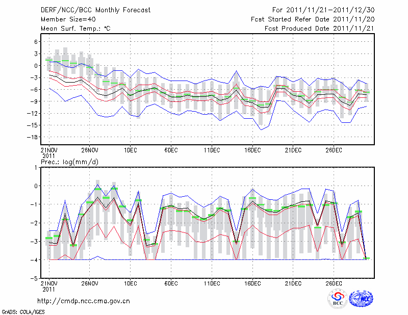Click the BCC logo icon
This screenshot has height=315, width=408.
[338, 299]
